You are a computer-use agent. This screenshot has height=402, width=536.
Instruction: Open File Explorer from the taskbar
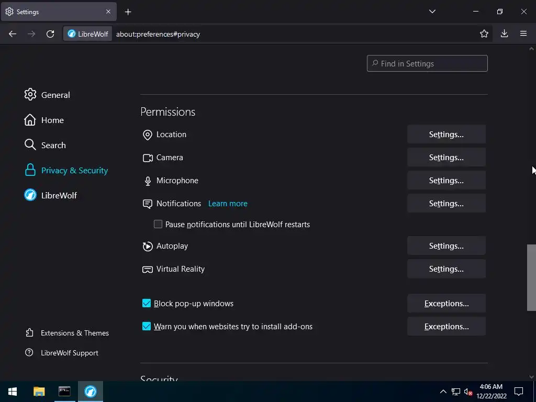39,392
